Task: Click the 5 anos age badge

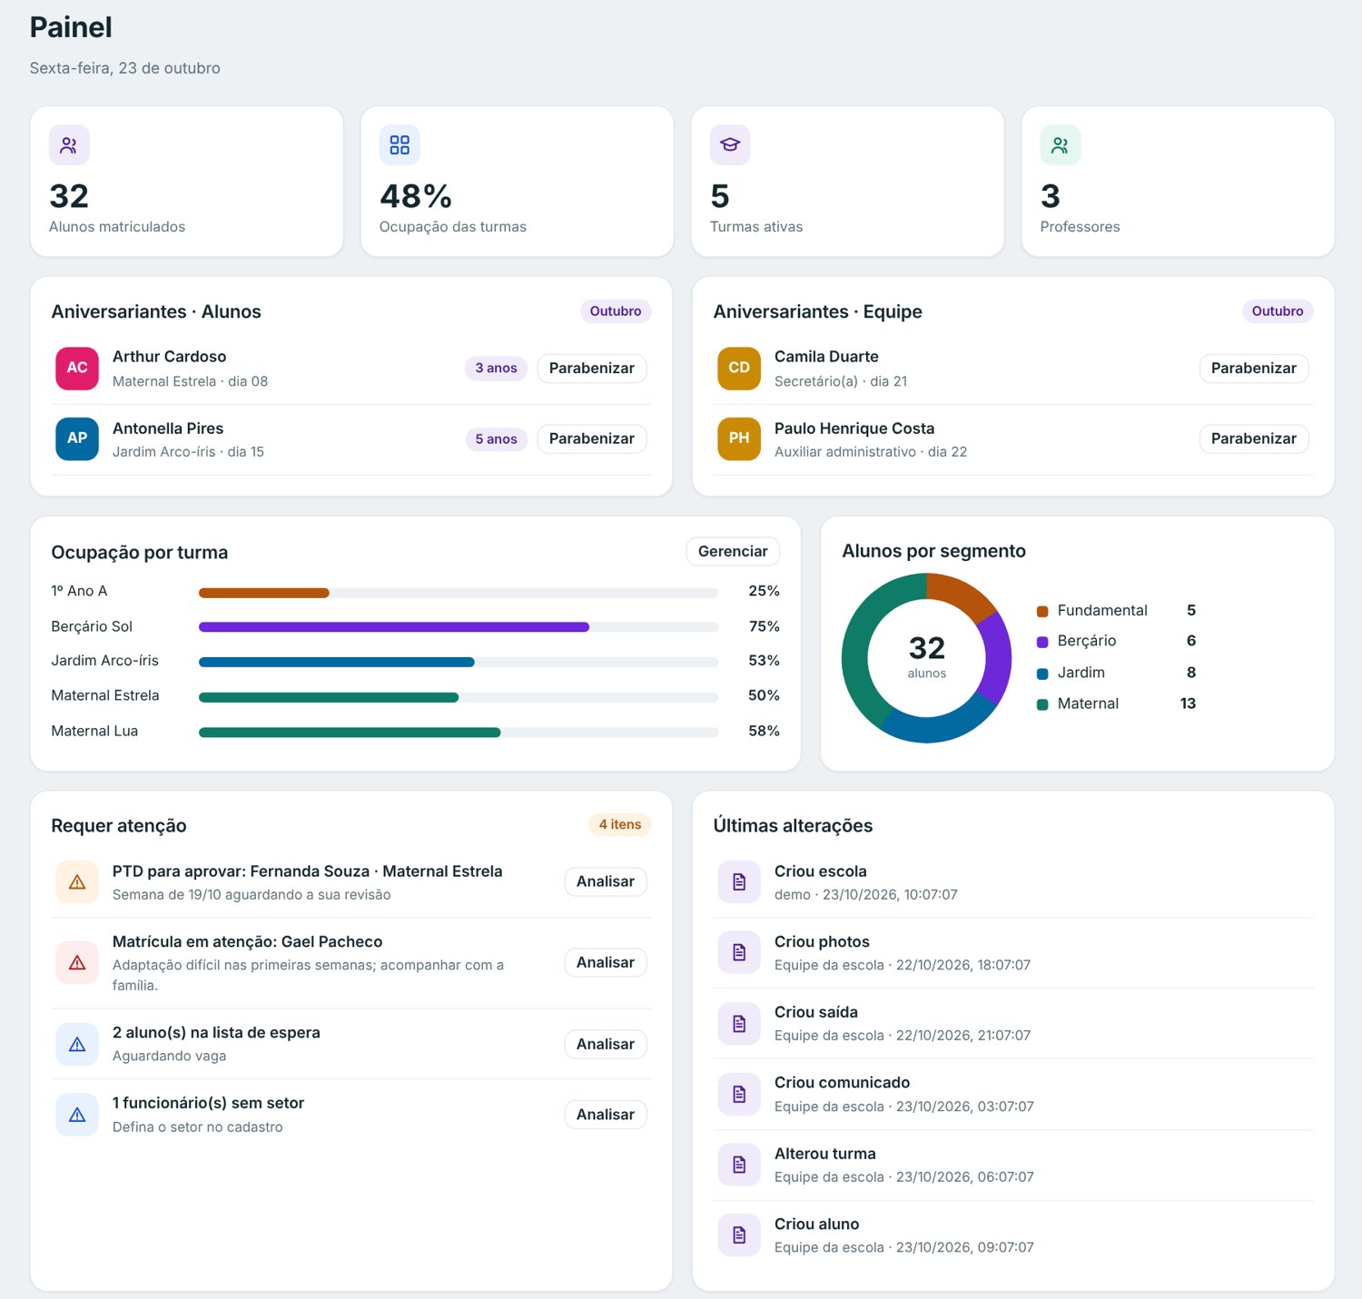Action: [x=496, y=439]
